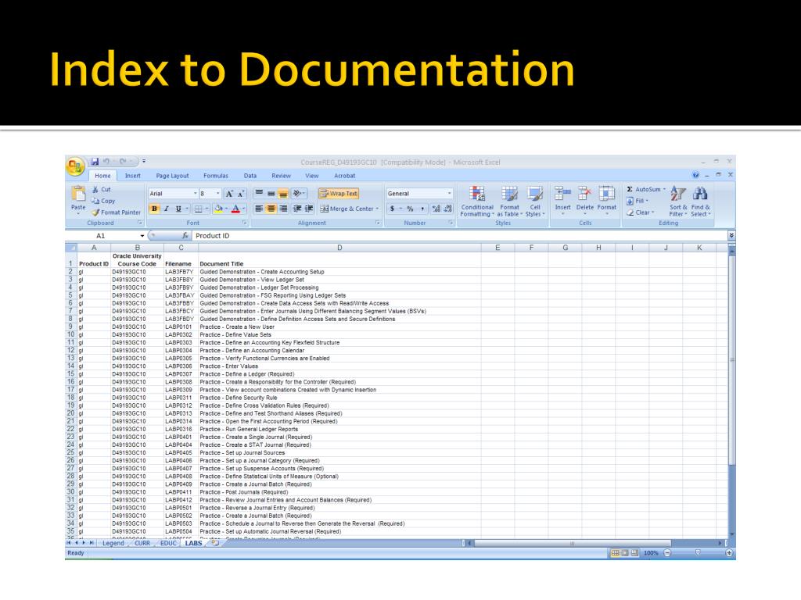This screenshot has height=600, width=801.
Task: Bottom-align cell contents
Action: click(x=283, y=194)
